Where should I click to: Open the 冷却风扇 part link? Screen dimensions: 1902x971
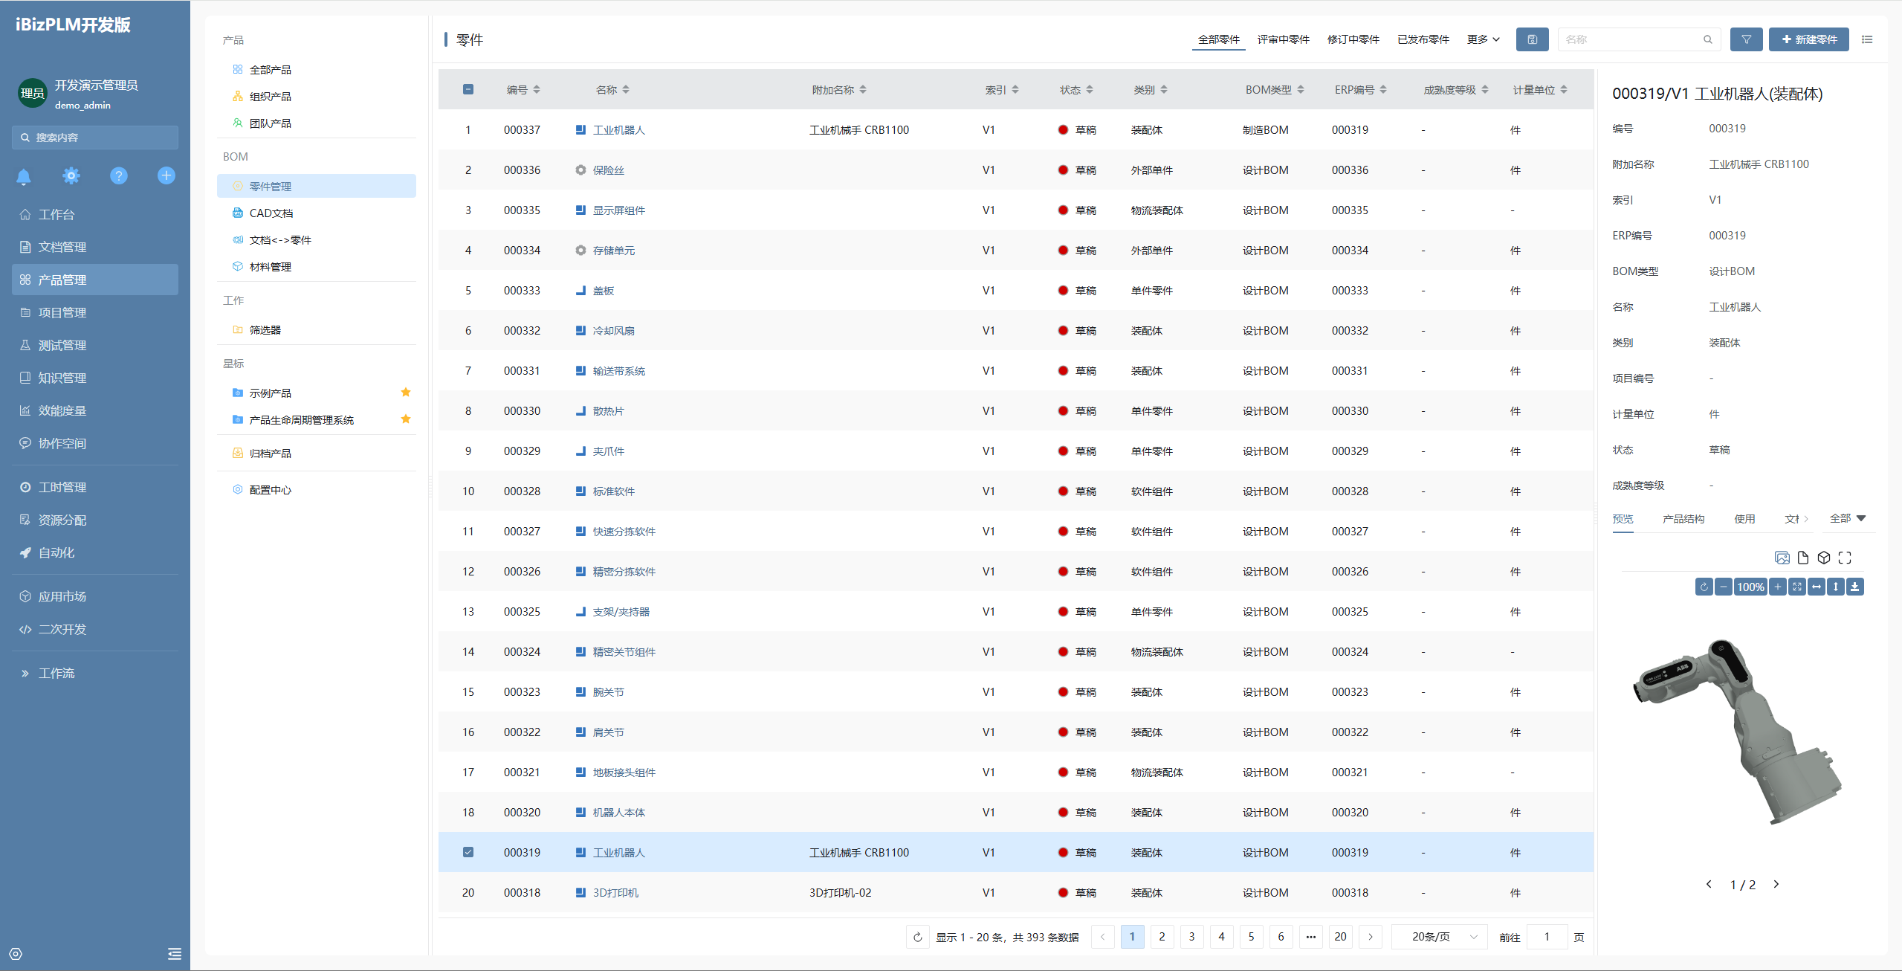pyautogui.click(x=613, y=331)
